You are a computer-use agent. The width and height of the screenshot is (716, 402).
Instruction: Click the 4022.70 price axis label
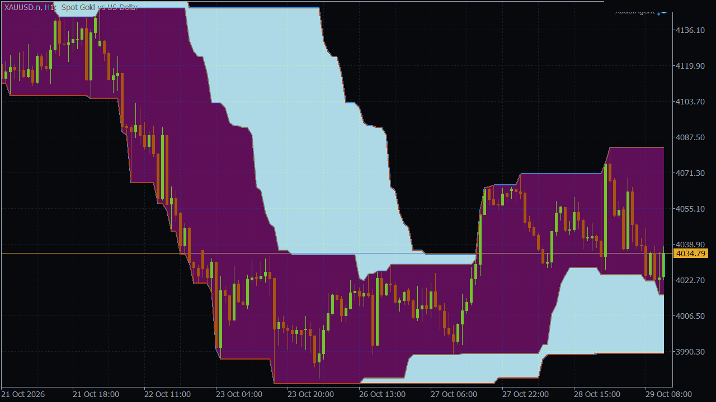click(x=690, y=280)
